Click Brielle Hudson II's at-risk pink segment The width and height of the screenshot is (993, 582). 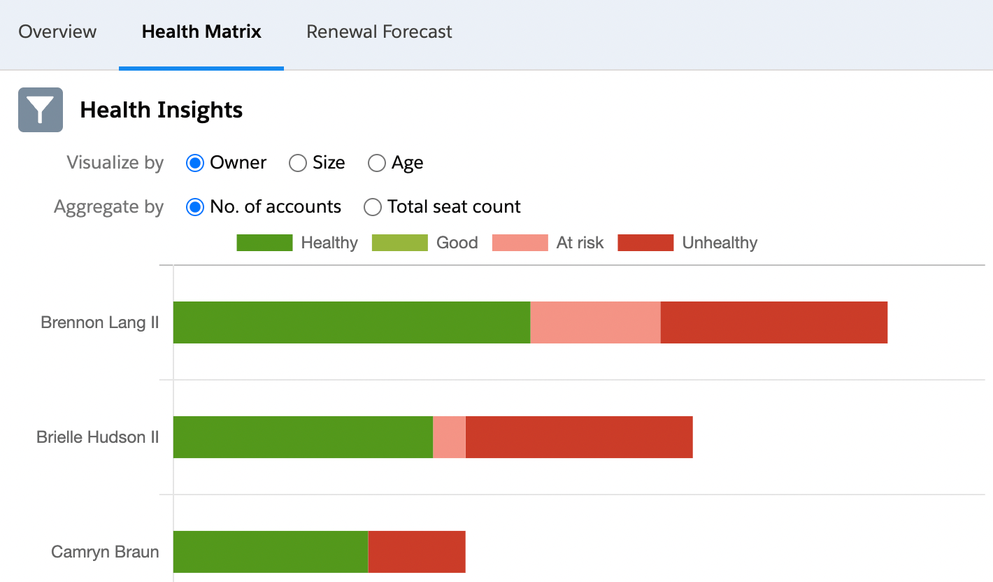450,437
